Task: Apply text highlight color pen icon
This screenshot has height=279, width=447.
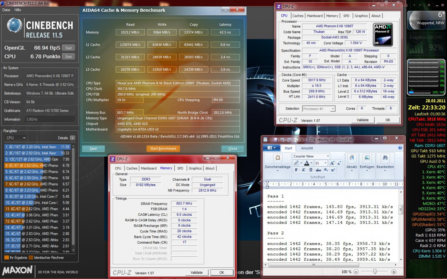Action: point(297,163)
